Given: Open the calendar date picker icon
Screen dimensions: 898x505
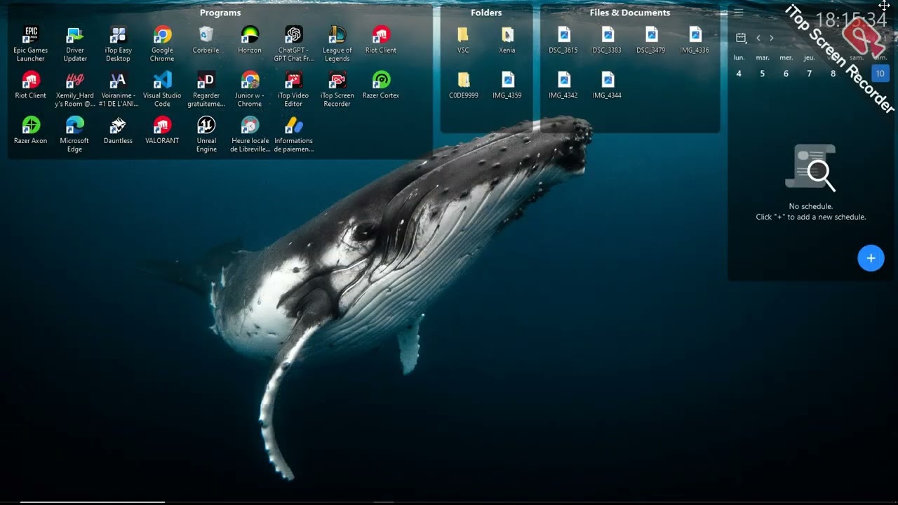Looking at the screenshot, I should 741,38.
